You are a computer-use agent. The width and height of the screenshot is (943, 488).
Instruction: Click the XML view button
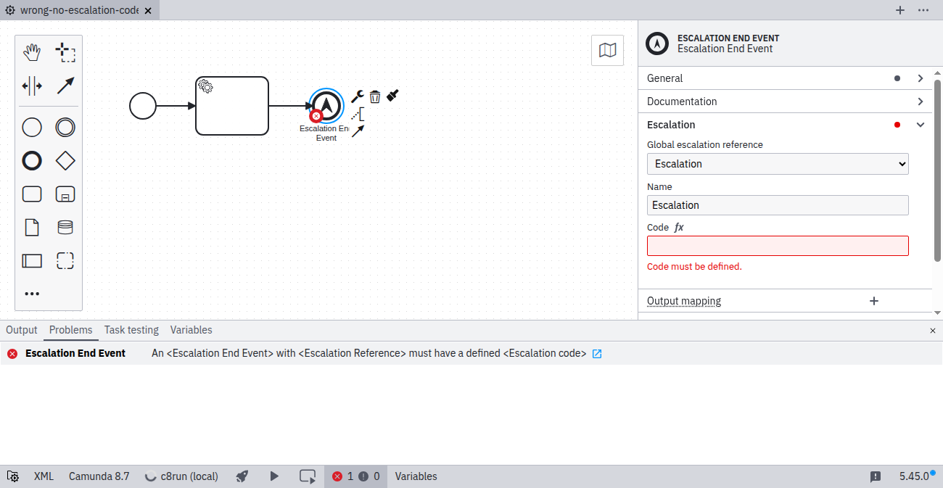point(44,476)
